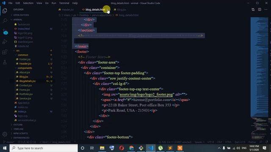Open Task View on the taskbar
The width and height of the screenshot is (271, 152).
[x=92, y=148]
